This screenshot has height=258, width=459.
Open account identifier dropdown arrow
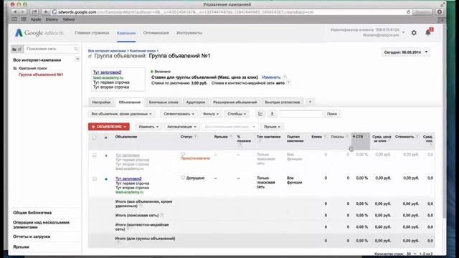pos(403,32)
